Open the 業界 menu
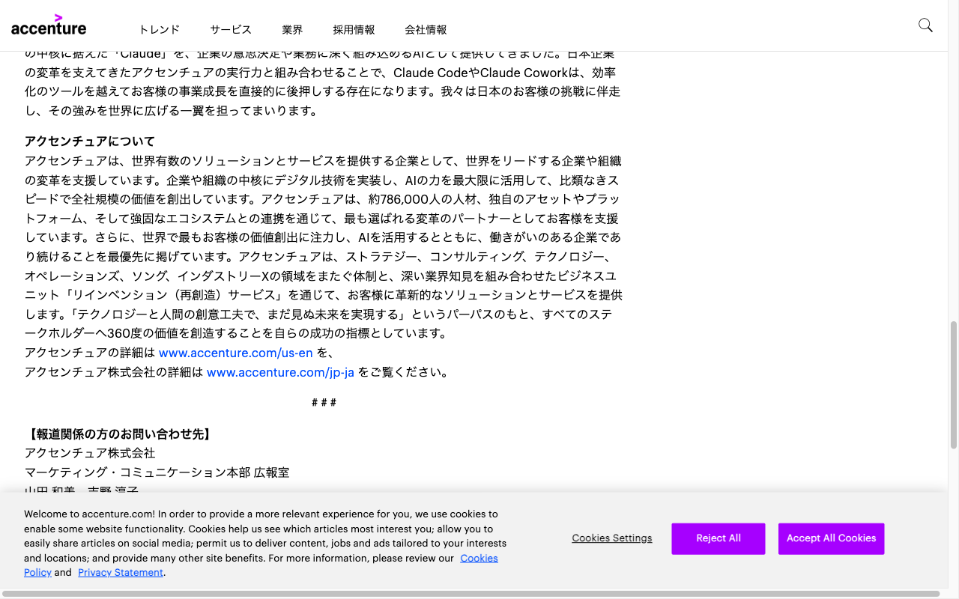The width and height of the screenshot is (959, 599). (x=292, y=30)
